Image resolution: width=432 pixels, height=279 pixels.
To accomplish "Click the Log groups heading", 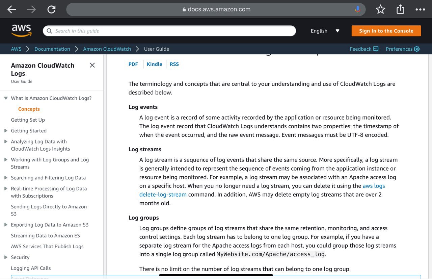I will (143, 218).
